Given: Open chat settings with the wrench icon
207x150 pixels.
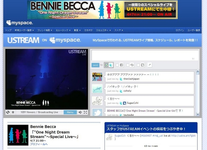Looking at the screenshot, I should [x=150, y=65].
